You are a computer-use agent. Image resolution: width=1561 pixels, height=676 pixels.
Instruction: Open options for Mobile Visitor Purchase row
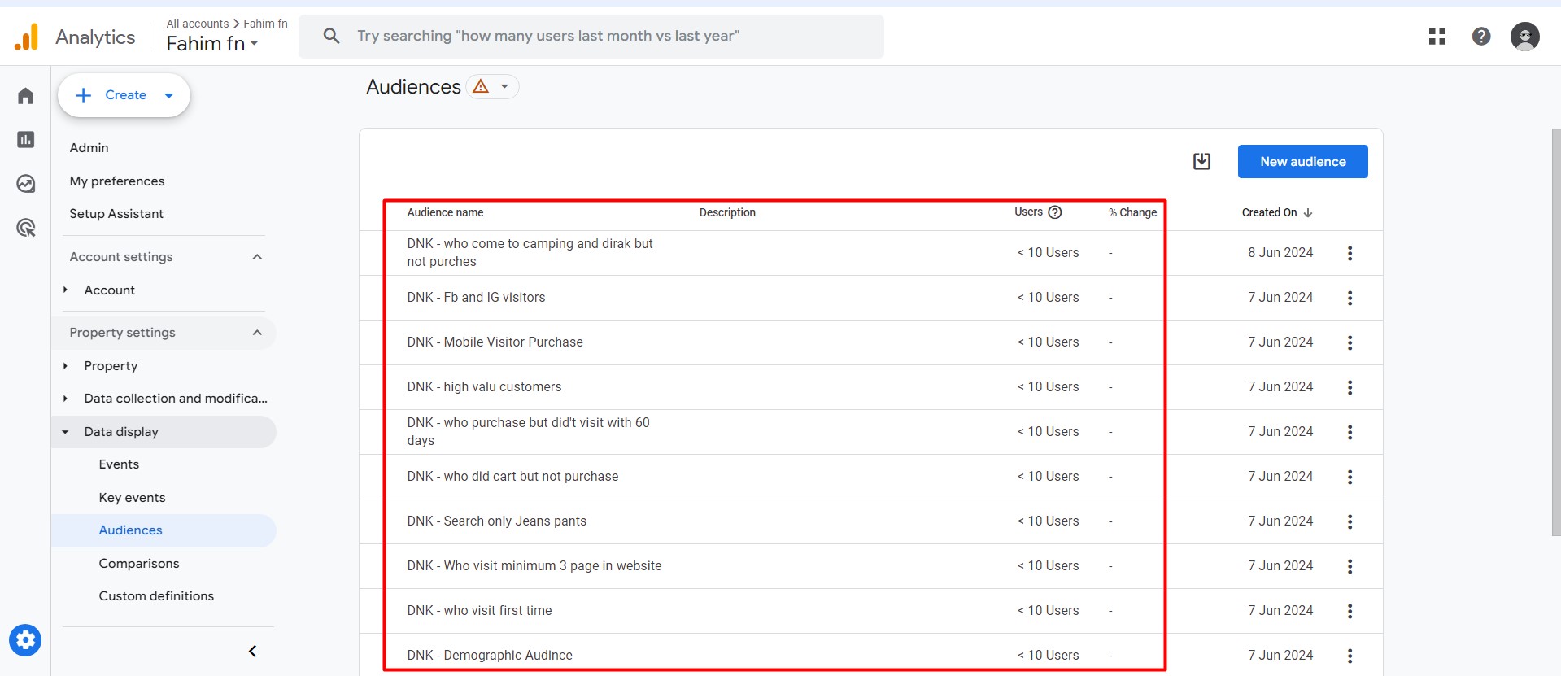tap(1350, 342)
